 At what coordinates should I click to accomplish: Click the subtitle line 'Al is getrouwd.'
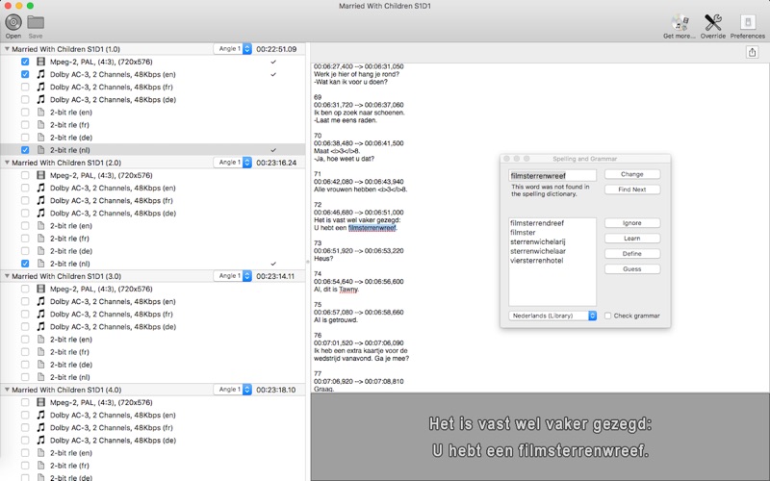tap(336, 320)
